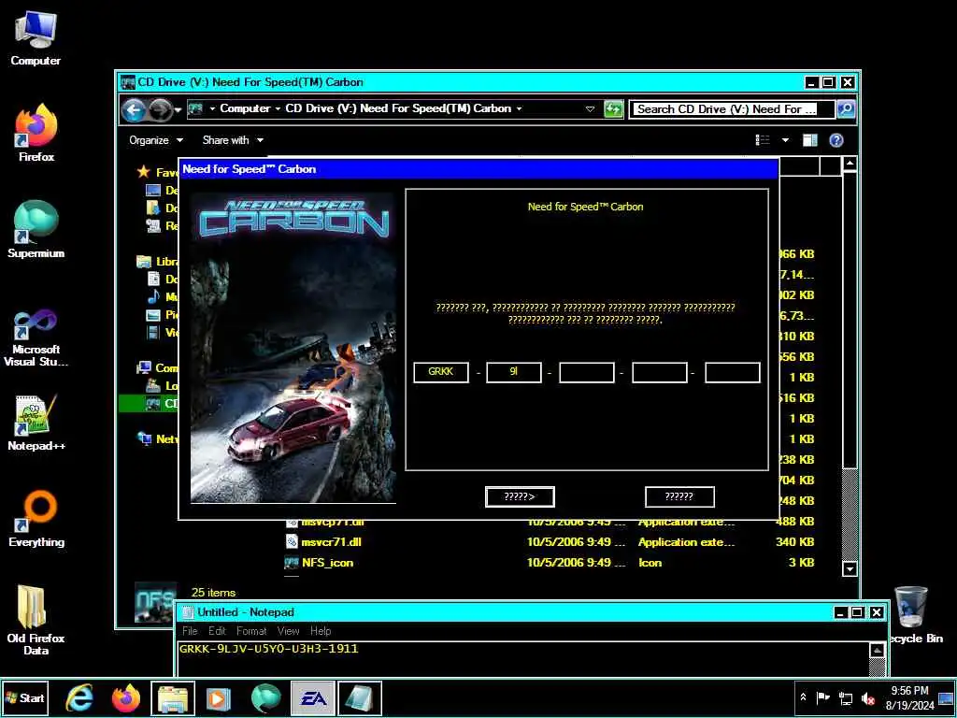Viewport: 957px width, 718px height.
Task: Click the search magnifier icon in Explorer
Action: coord(845,109)
